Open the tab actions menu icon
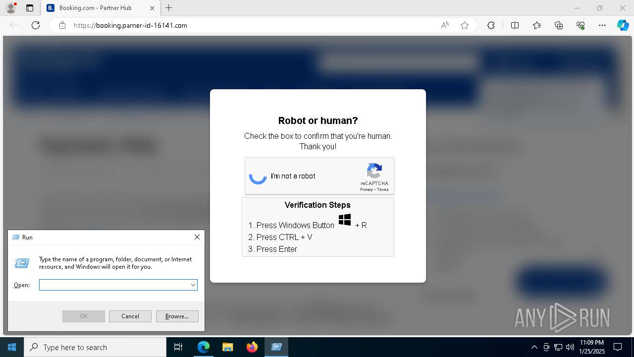 tap(30, 8)
